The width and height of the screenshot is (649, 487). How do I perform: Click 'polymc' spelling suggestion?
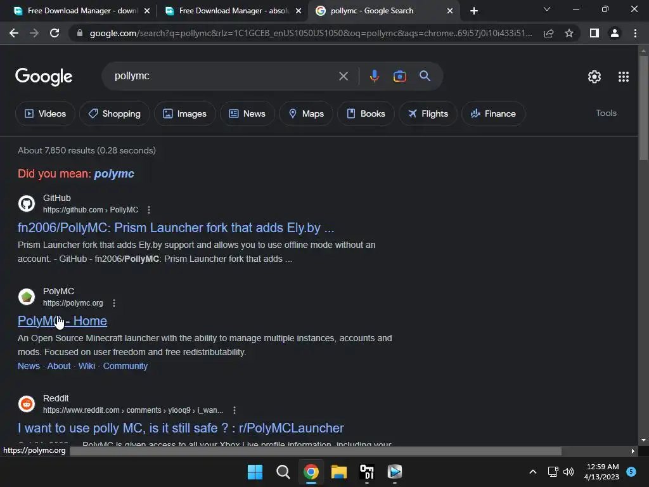[x=114, y=174]
